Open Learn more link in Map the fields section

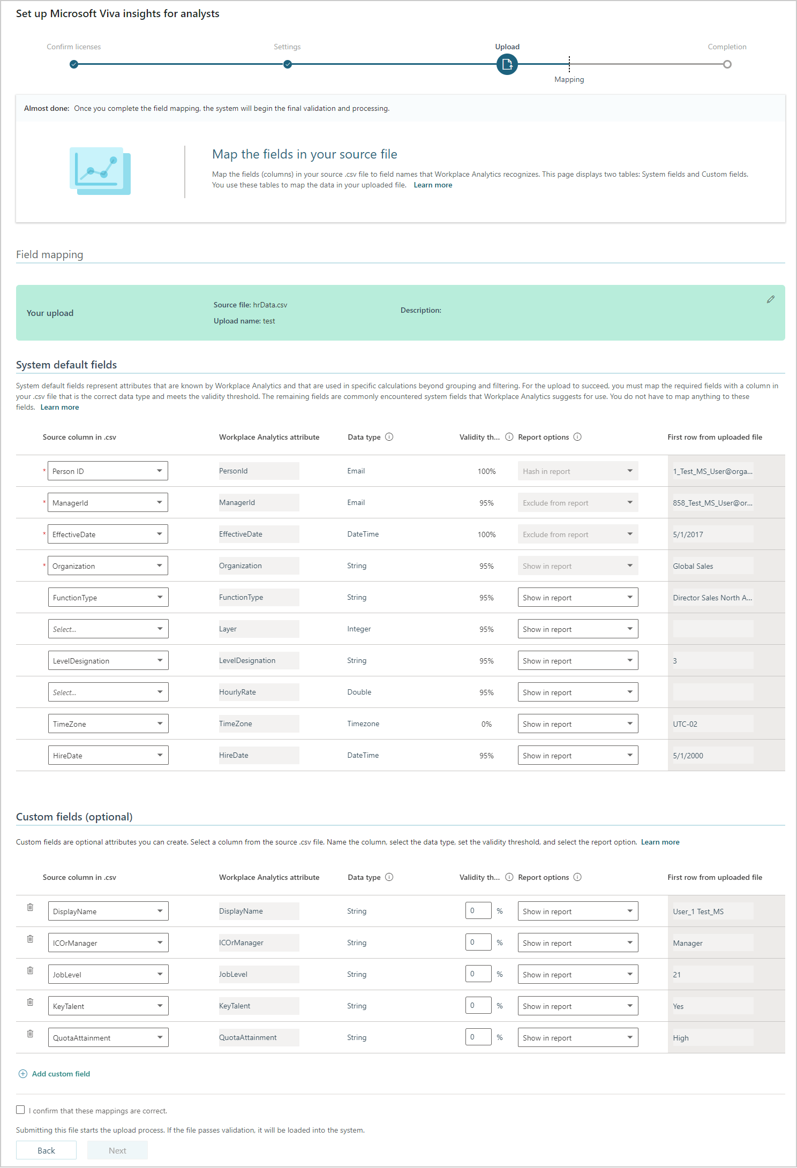433,185
